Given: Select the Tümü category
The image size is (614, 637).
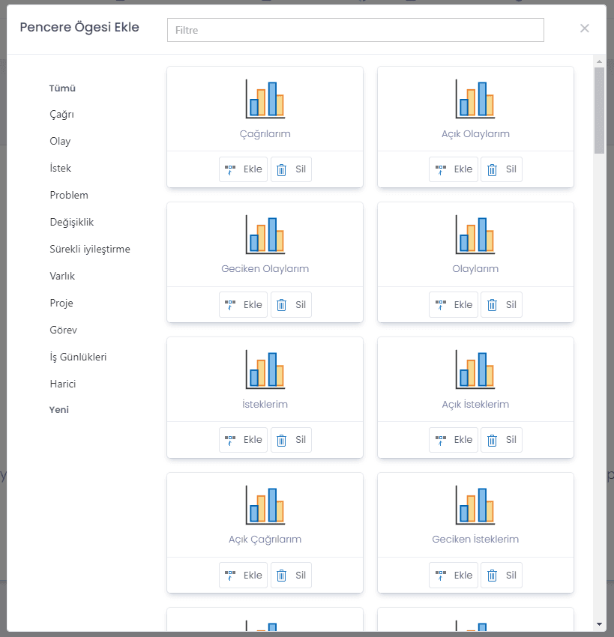Looking at the screenshot, I should [62, 88].
